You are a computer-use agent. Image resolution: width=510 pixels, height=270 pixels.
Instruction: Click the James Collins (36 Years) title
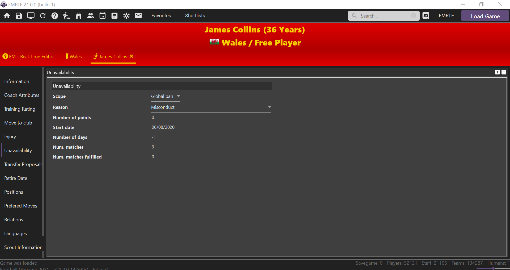(254, 30)
